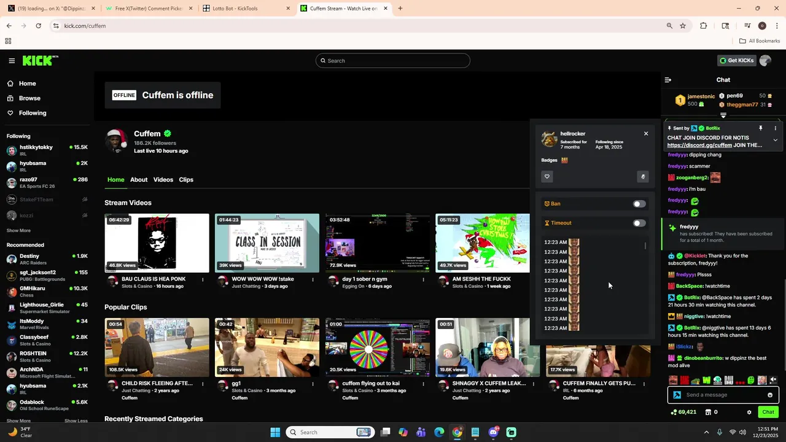Open Chrome from the taskbar
Screen dimensions: 786x442
click(457, 432)
